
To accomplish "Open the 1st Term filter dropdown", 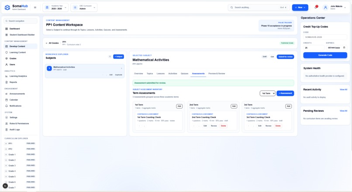I will [x=268, y=93].
